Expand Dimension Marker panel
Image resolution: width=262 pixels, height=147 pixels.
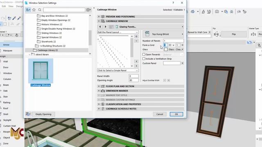click(x=99, y=91)
